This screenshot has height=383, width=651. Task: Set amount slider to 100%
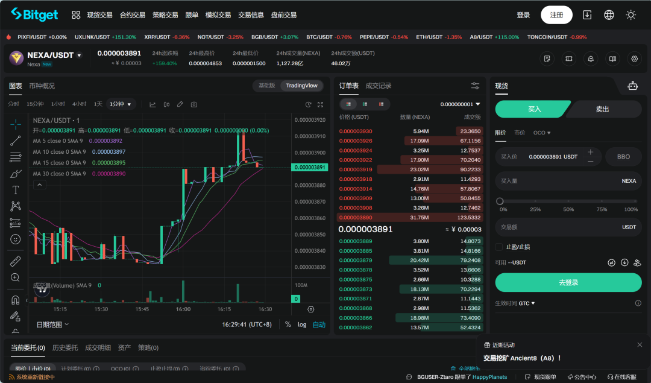pos(636,201)
